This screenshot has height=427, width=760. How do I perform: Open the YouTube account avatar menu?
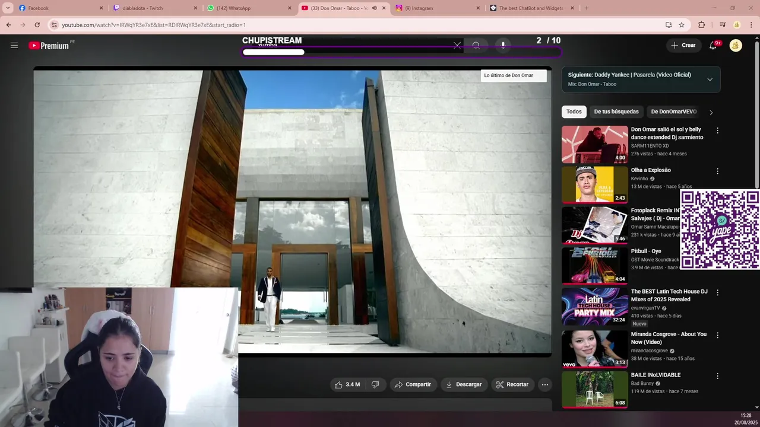point(736,46)
